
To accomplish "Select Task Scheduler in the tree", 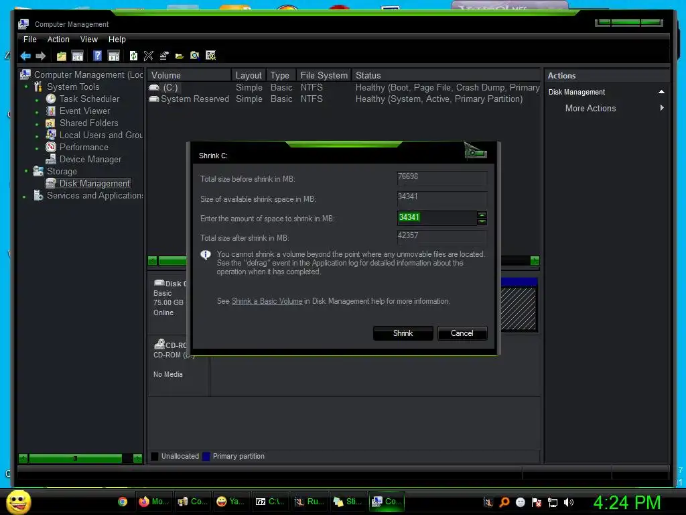I will click(89, 99).
